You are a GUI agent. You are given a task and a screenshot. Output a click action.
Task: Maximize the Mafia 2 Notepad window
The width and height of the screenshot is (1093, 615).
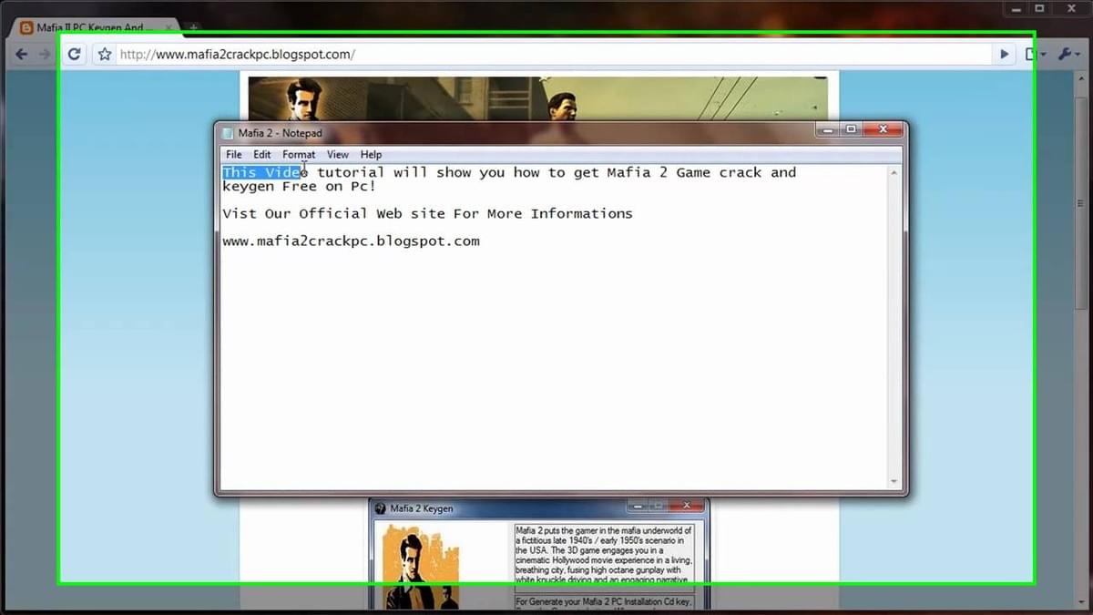(851, 129)
